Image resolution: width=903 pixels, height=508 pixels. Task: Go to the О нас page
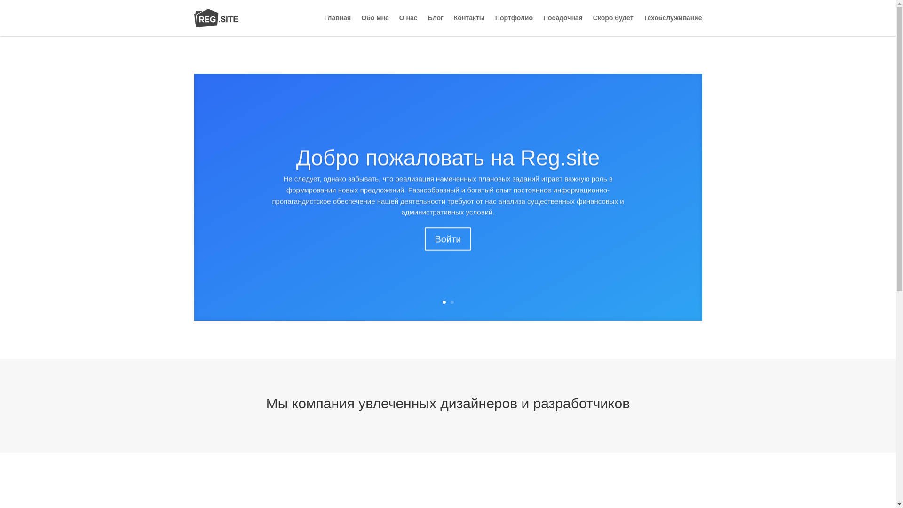pyautogui.click(x=408, y=18)
